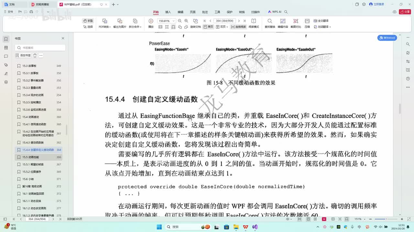Viewport: 414px width, 232px height.
Task: Open the 转换 ribbon tab
Action: pos(242,12)
